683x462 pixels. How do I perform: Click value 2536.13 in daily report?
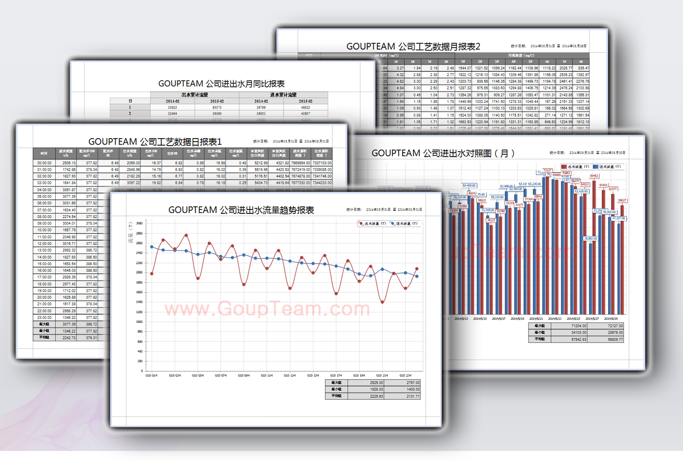pyautogui.click(x=69, y=163)
